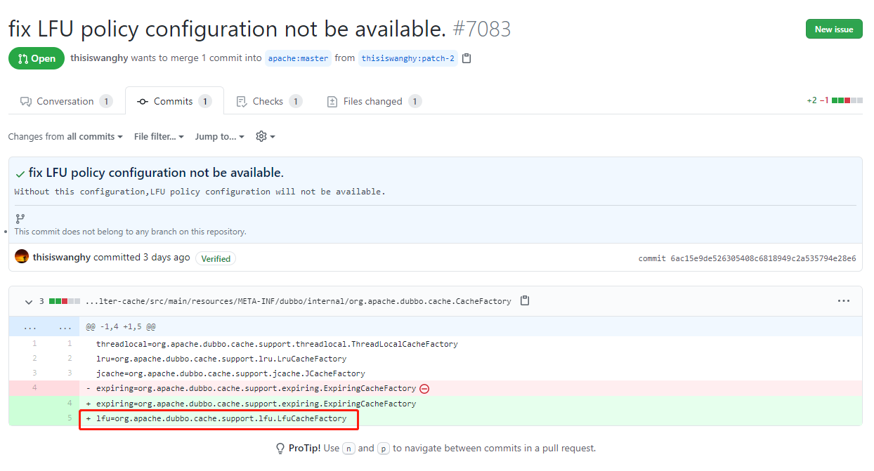Click the New issue button
Viewport: 874px width, 471px height.
click(834, 29)
